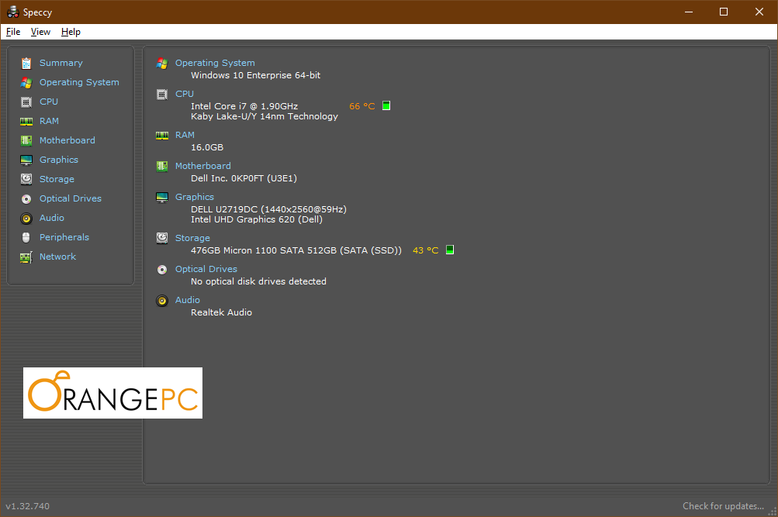The height and width of the screenshot is (517, 778).
Task: Click the Operating System flag icon in sidebar
Action: [26, 82]
